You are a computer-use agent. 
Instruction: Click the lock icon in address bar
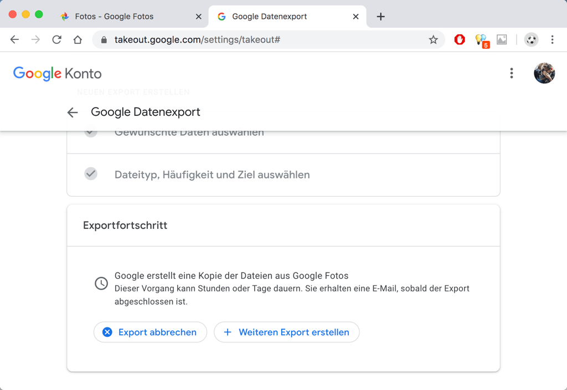[104, 39]
